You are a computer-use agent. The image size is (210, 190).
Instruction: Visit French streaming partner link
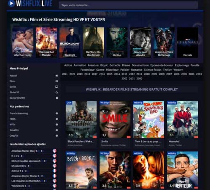point(19,114)
